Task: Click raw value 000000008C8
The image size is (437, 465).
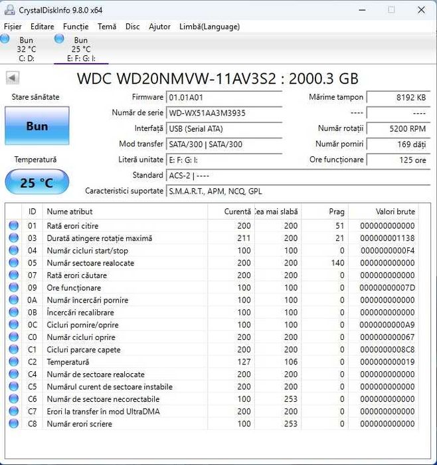Action: pos(387,350)
